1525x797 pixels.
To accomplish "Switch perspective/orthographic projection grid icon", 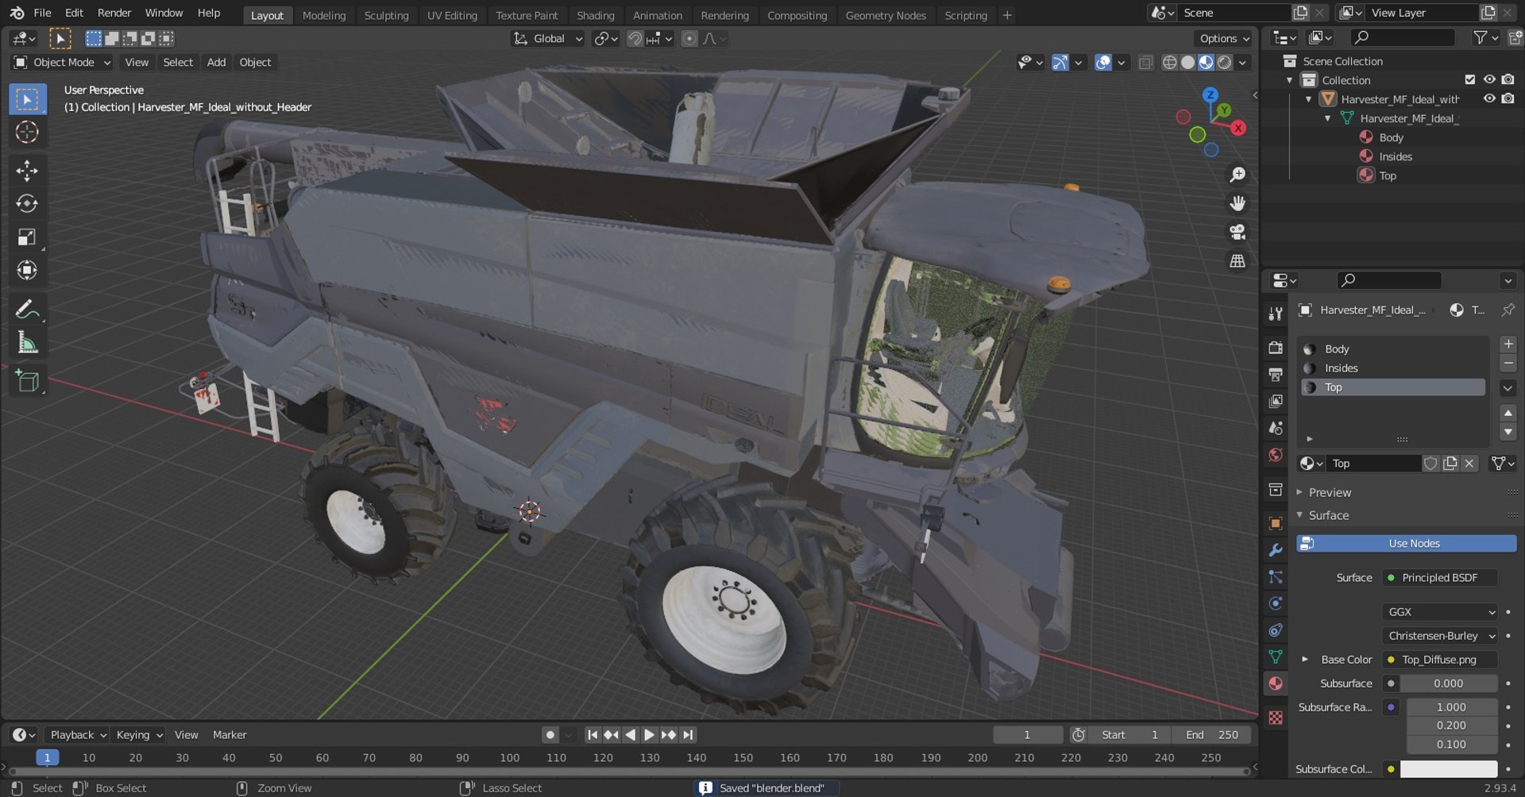I will [1237, 260].
